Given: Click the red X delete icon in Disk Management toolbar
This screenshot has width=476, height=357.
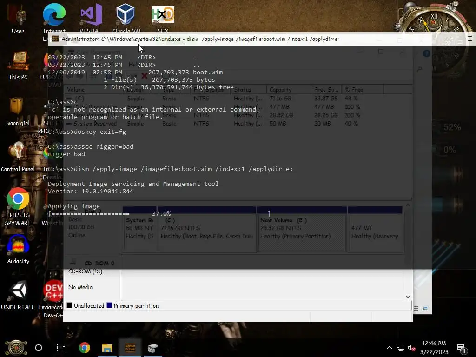Looking at the screenshot, I should (x=145, y=76).
